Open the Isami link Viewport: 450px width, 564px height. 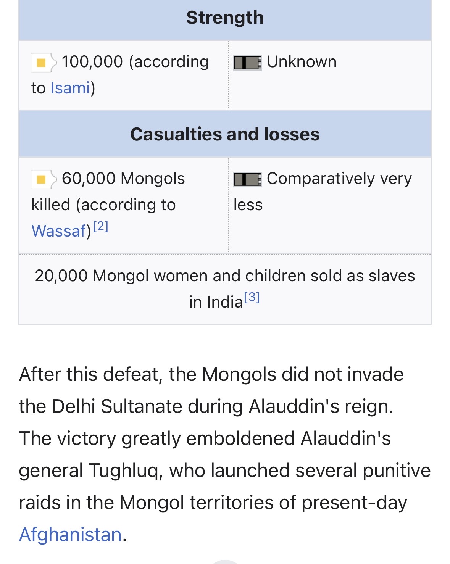tap(70, 88)
